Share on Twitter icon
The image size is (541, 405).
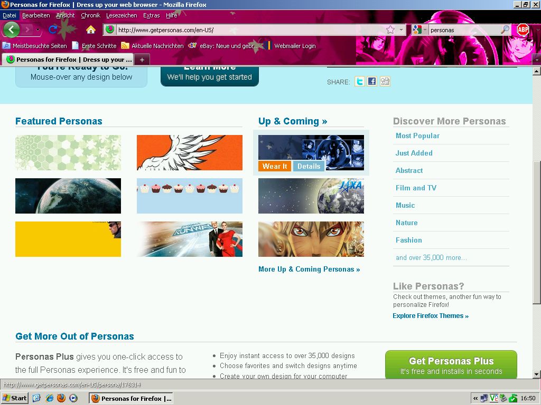[x=360, y=81]
